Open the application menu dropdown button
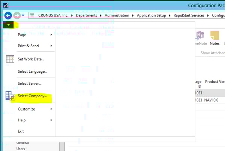This screenshot has height=151, width=225. (x=8, y=25)
